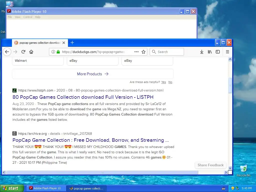Click the listph.com result URL text
Image resolution: width=256 pixels, height=192 pixels.
pos(91,90)
